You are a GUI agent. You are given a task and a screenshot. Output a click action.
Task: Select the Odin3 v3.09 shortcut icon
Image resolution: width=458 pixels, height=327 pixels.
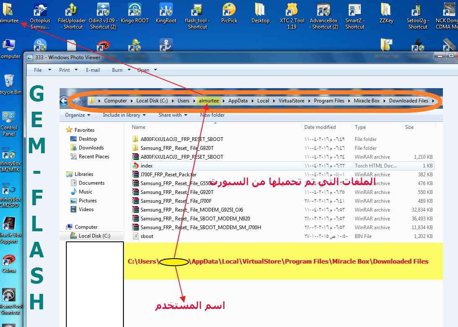[x=103, y=16]
